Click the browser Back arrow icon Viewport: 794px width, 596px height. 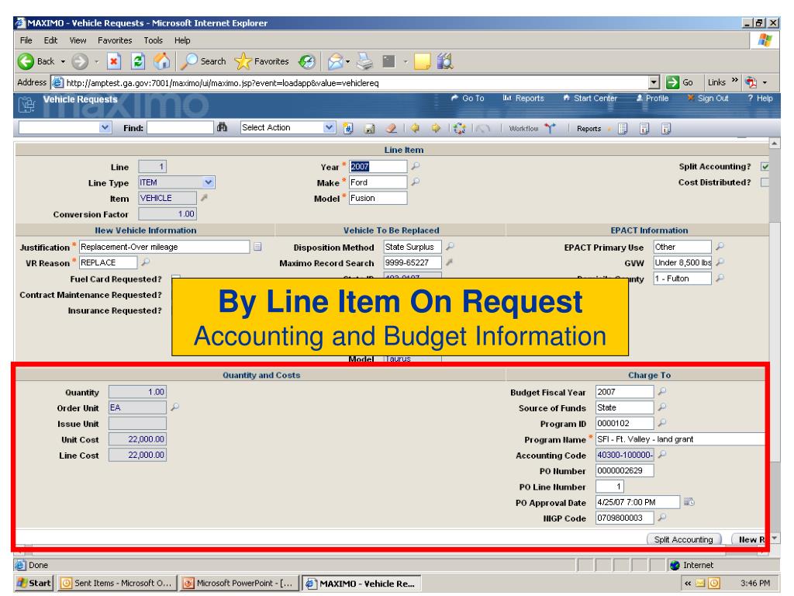[x=26, y=61]
